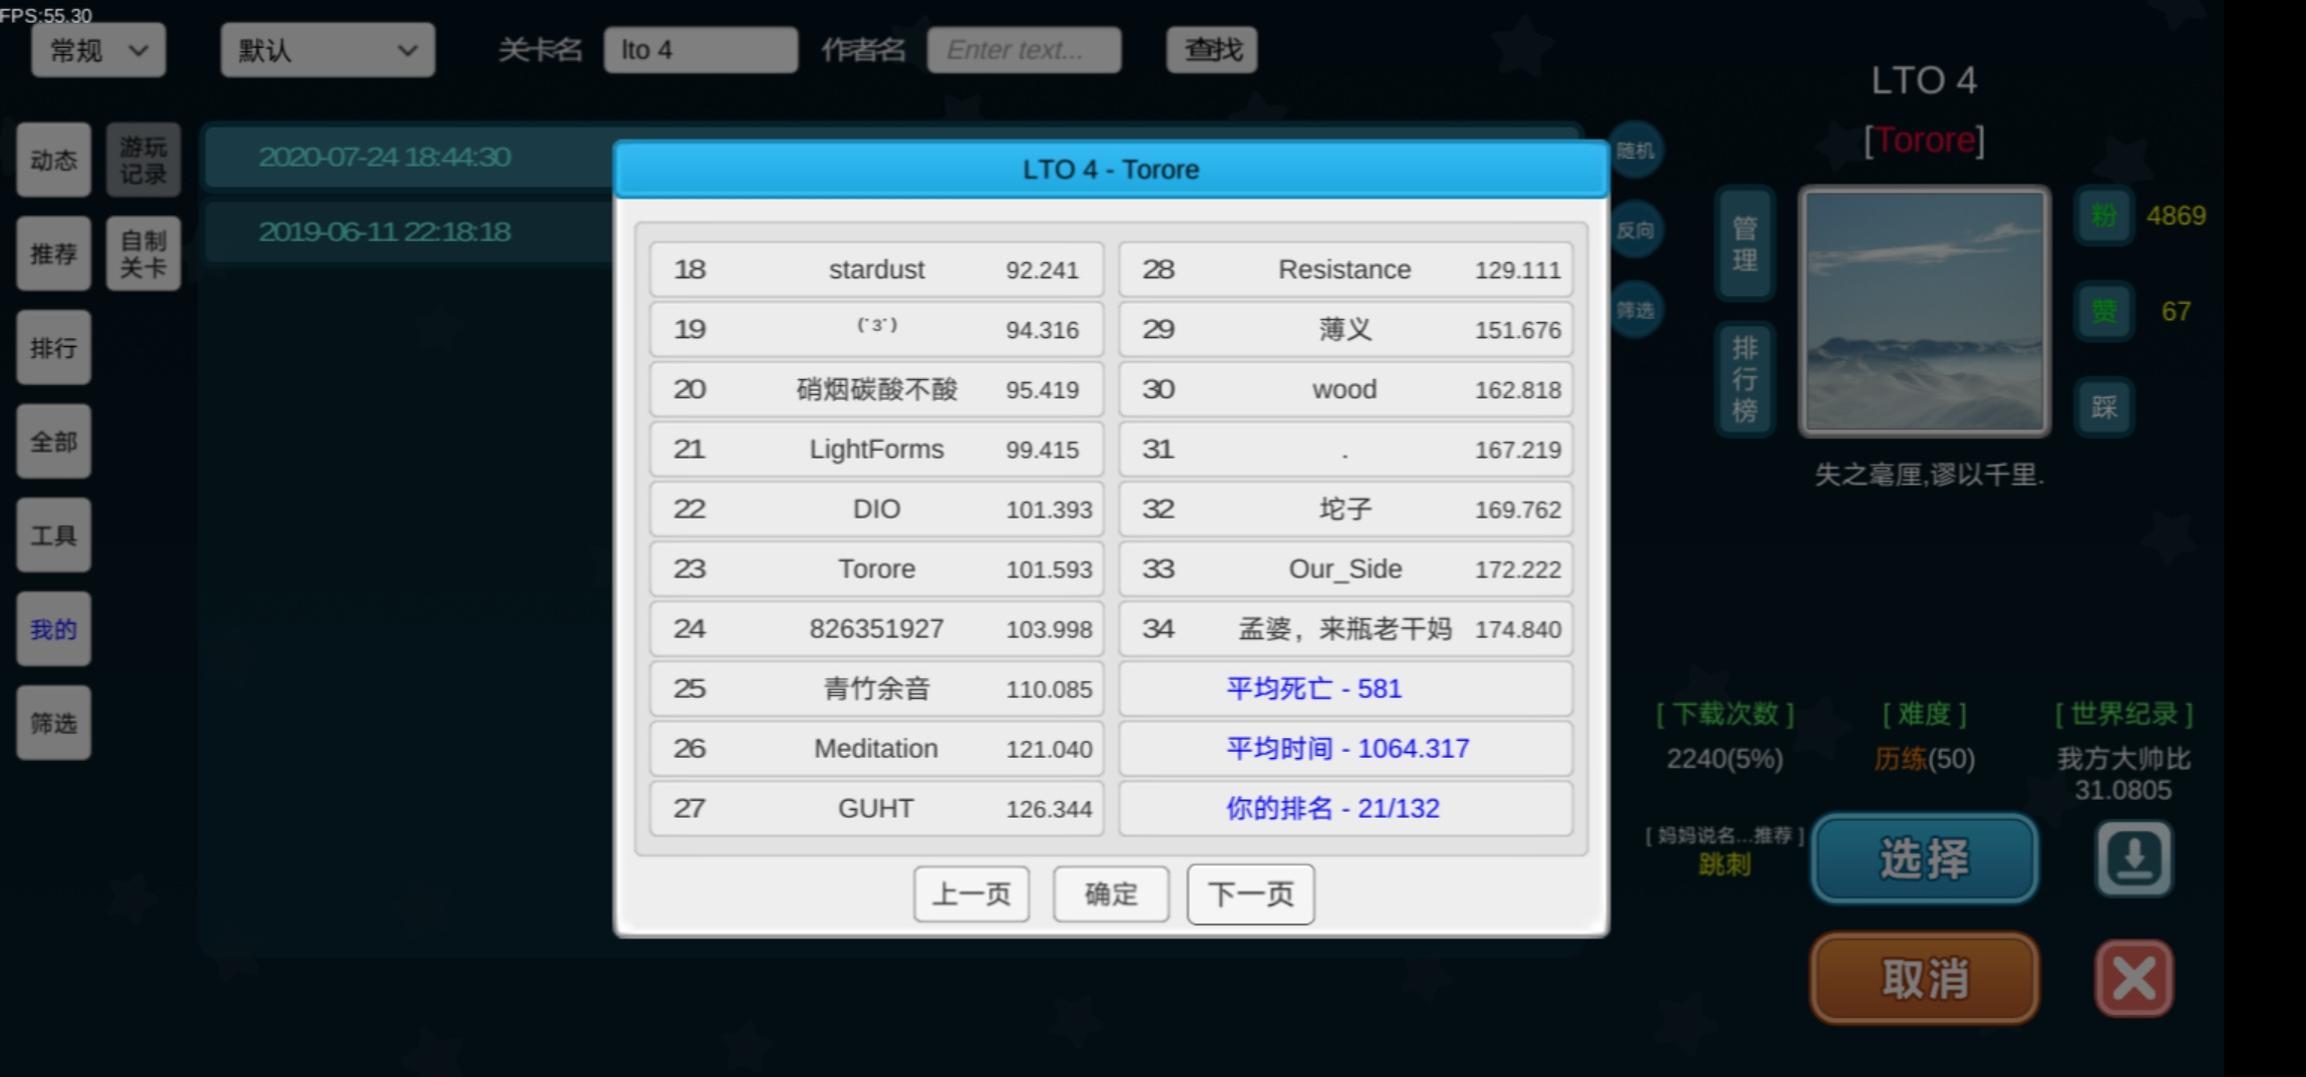Click the 反向 reverse round button
The image size is (2306, 1077).
pyautogui.click(x=1636, y=230)
